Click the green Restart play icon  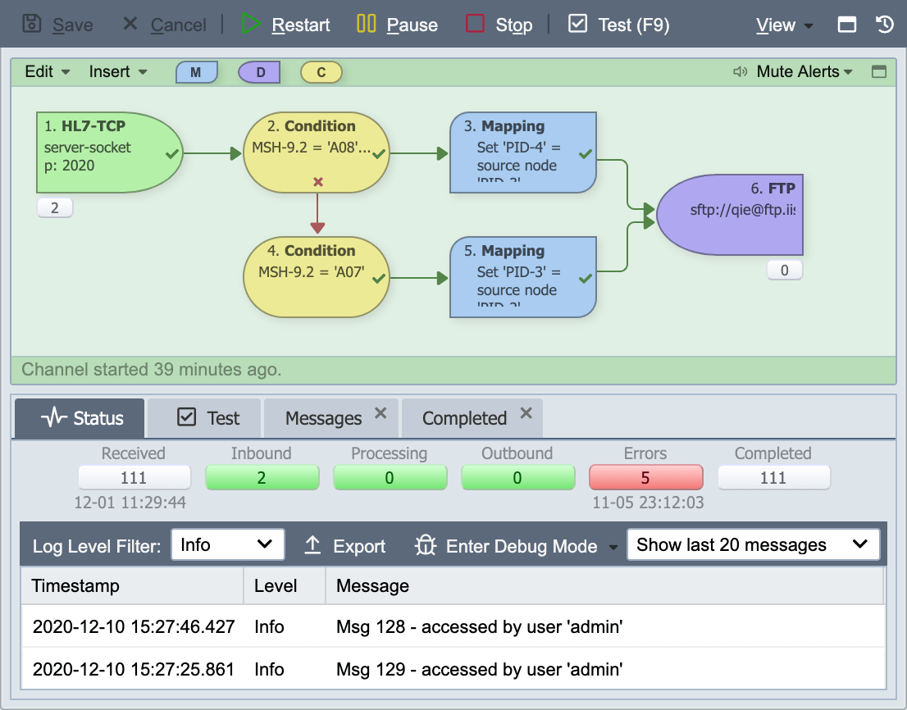coord(251,24)
